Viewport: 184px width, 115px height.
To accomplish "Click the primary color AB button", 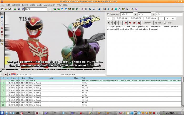I will point(126,23).
